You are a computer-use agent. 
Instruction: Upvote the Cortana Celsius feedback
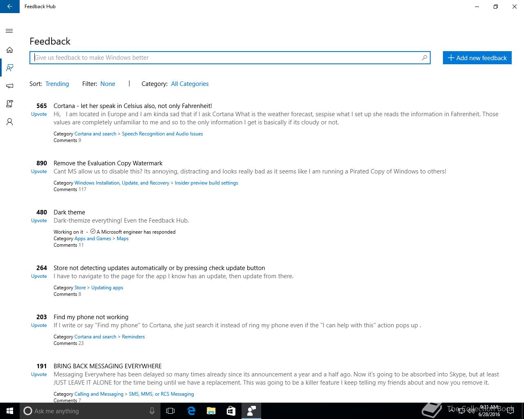pos(39,114)
